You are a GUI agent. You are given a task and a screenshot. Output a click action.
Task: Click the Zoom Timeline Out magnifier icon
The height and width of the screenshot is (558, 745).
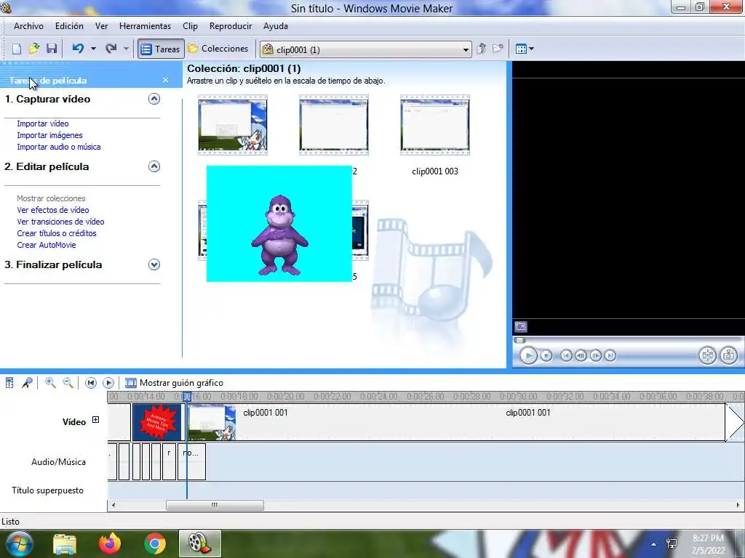coord(68,382)
